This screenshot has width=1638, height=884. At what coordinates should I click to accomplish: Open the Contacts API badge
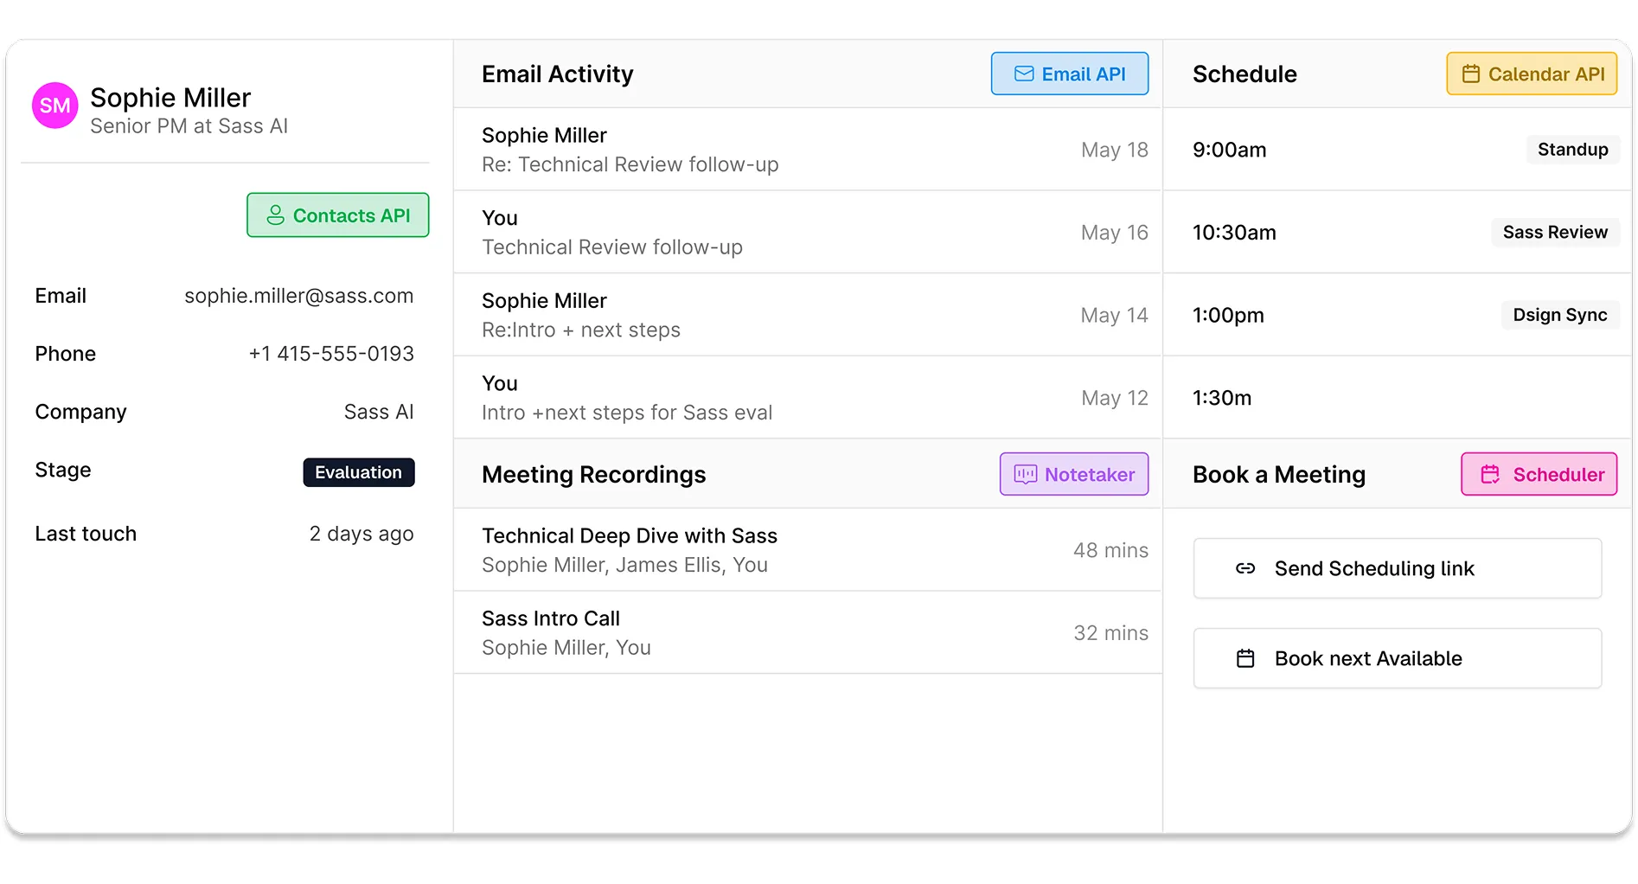(x=338, y=215)
